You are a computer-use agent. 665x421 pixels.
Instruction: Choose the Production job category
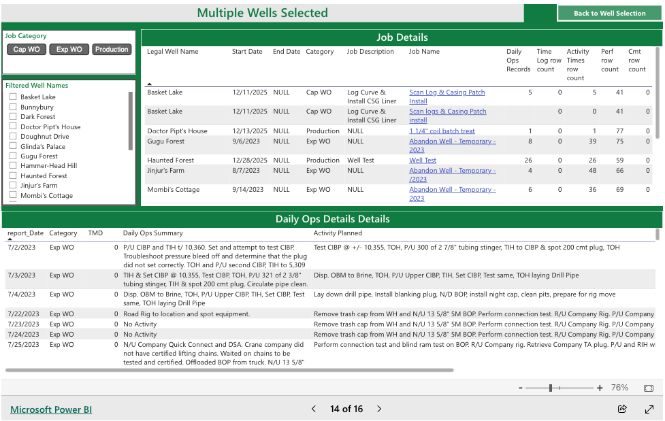pos(112,50)
